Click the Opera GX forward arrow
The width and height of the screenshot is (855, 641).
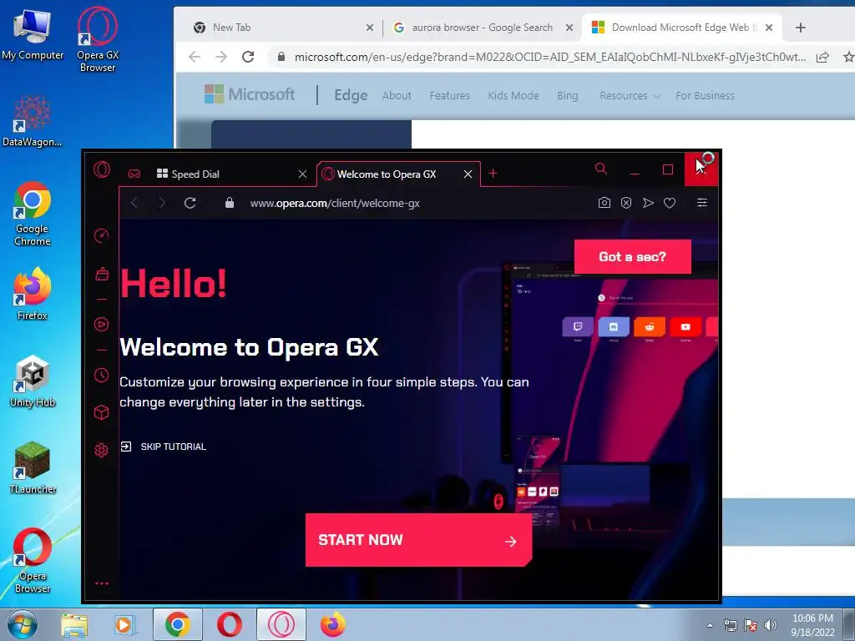(162, 203)
